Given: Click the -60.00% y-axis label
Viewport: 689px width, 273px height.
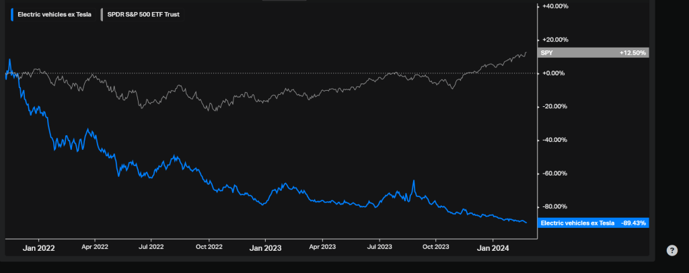Looking at the screenshot, I should coord(556,173).
